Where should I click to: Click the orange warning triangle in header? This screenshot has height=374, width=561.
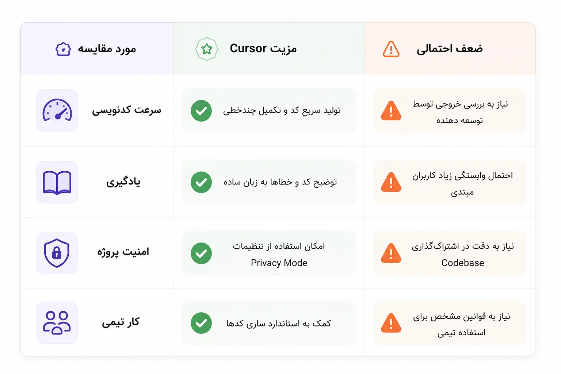tap(391, 49)
